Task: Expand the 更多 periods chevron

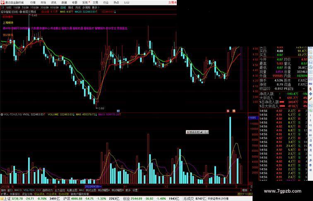Action: [x=96, y=7]
